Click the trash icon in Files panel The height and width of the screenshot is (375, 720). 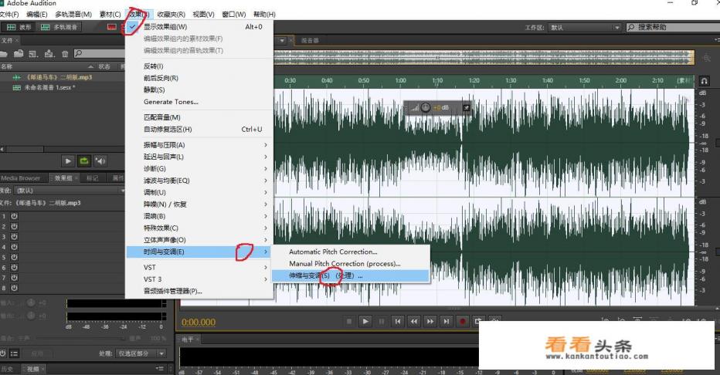[x=65, y=54]
